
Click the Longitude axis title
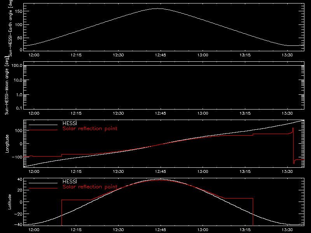[x=7, y=144]
